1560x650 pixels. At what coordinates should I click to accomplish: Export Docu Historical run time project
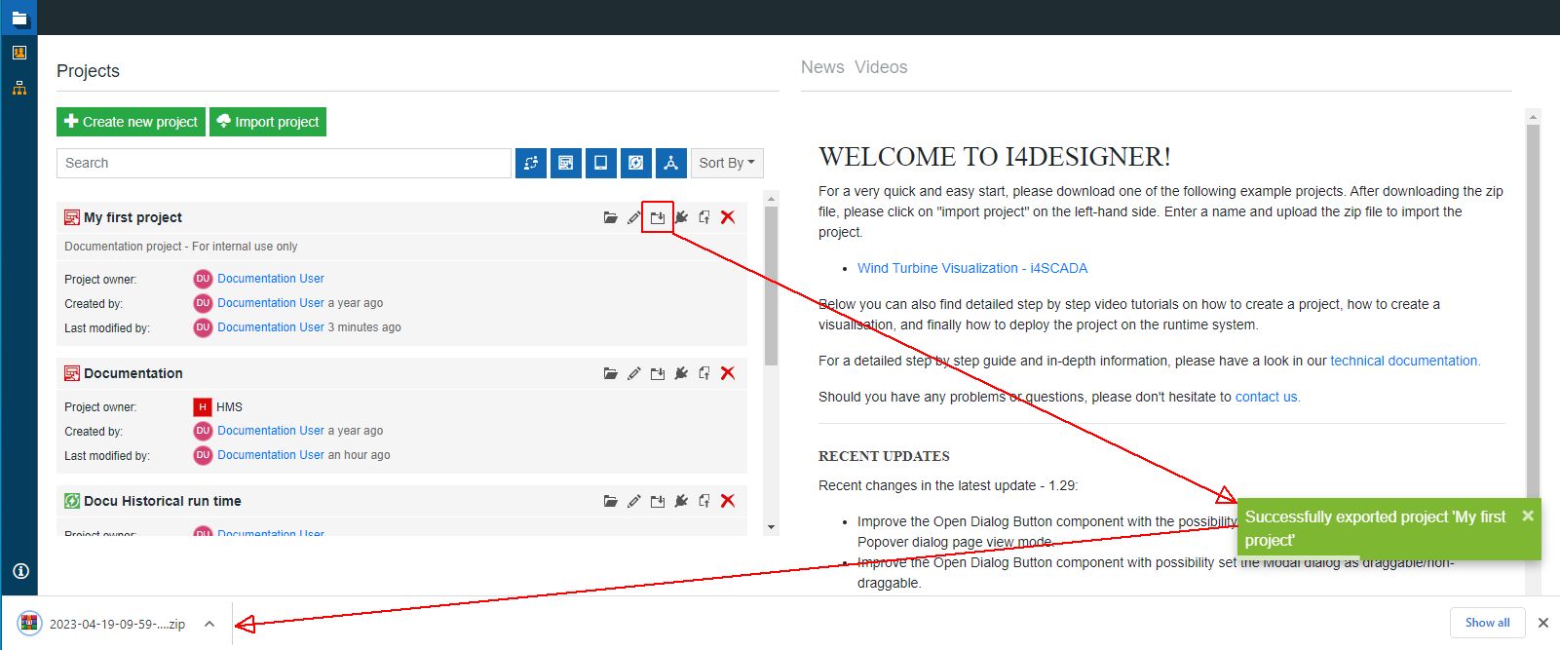658,501
